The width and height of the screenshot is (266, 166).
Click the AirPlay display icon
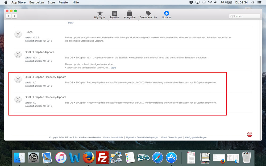tap(197, 2)
